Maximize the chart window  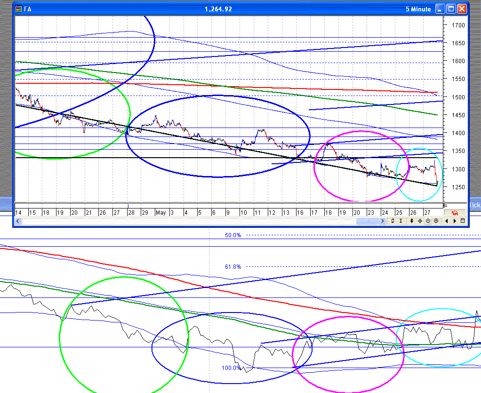coord(451,8)
